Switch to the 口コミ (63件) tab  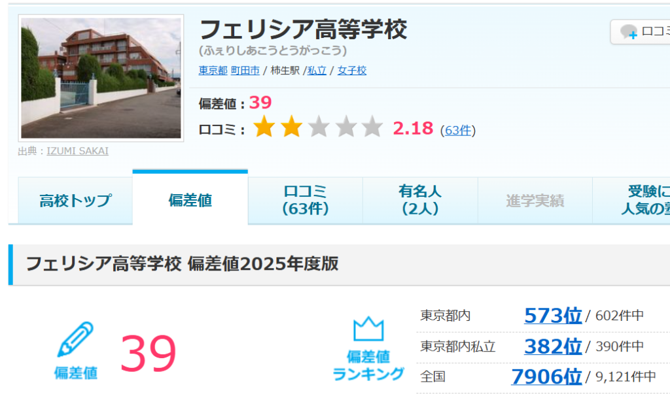coord(305,200)
